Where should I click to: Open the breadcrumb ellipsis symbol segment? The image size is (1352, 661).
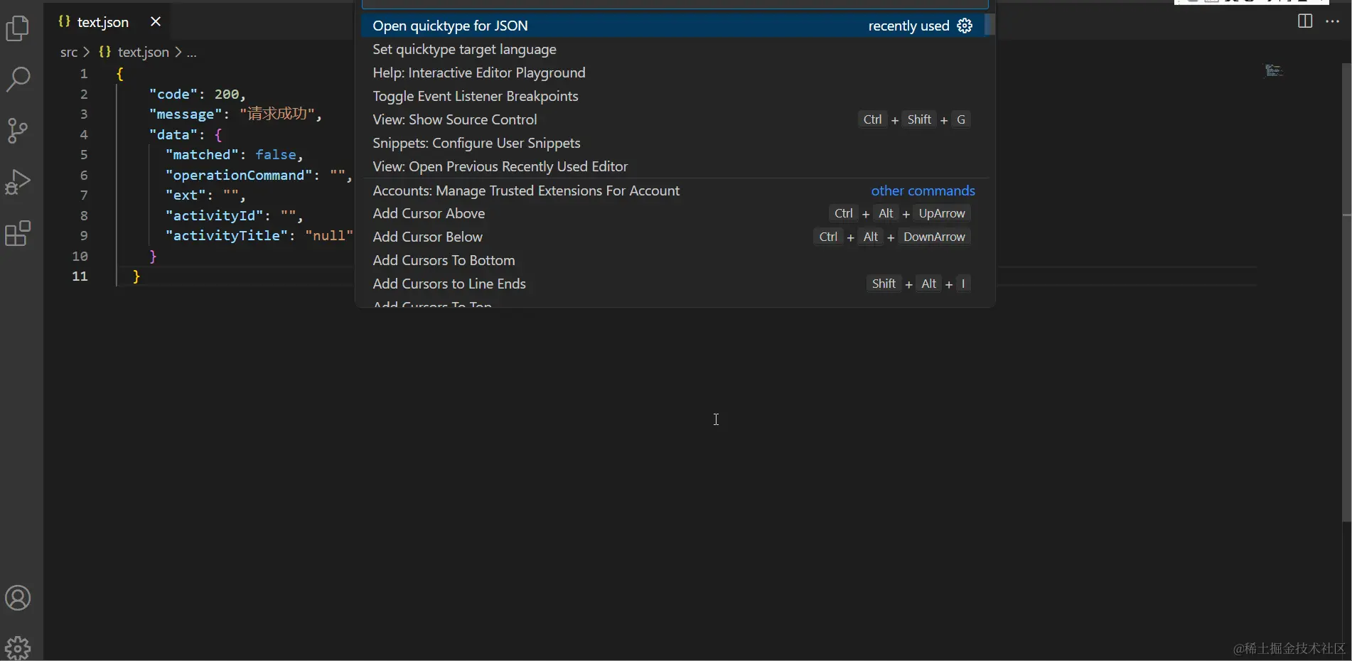191,53
